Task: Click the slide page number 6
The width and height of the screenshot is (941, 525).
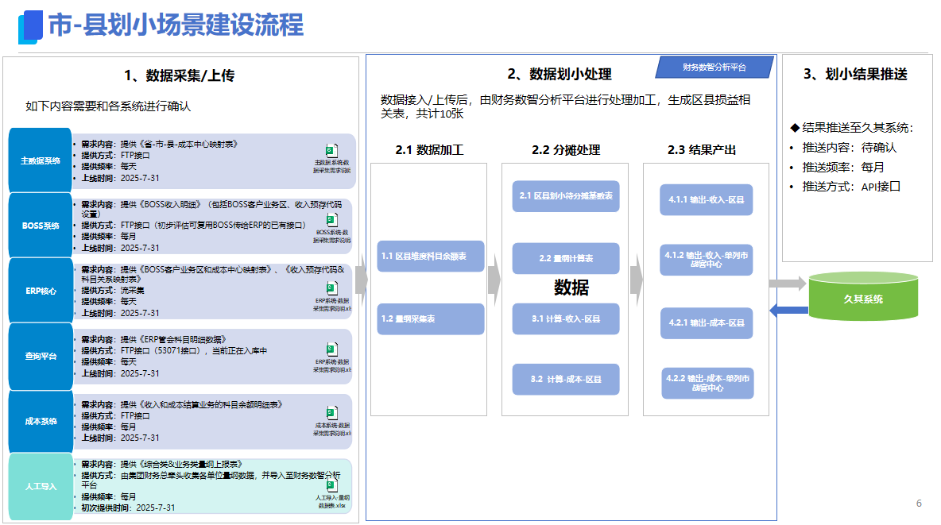Action: [x=919, y=504]
